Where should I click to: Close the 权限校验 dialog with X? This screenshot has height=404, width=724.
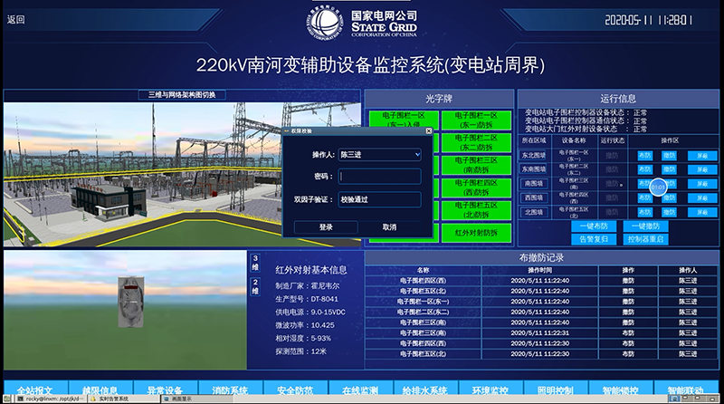pyautogui.click(x=429, y=130)
